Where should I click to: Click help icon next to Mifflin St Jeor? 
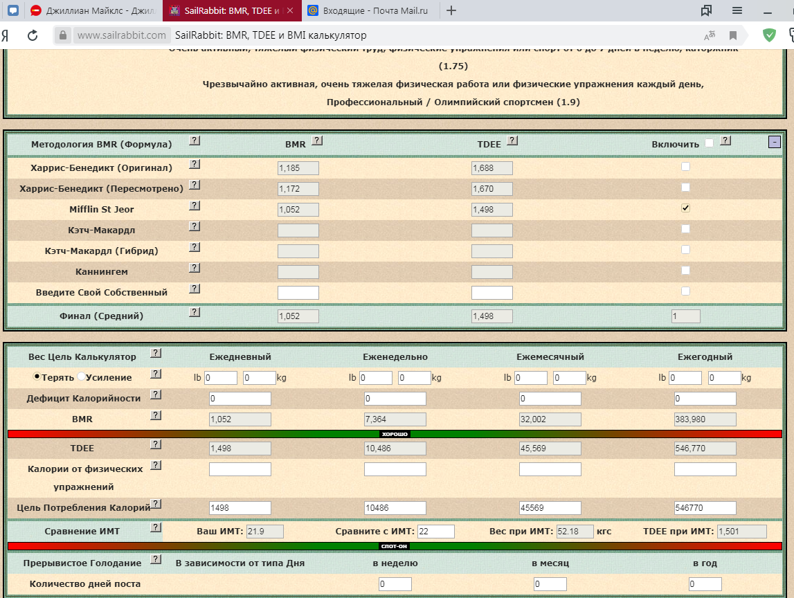tap(195, 206)
